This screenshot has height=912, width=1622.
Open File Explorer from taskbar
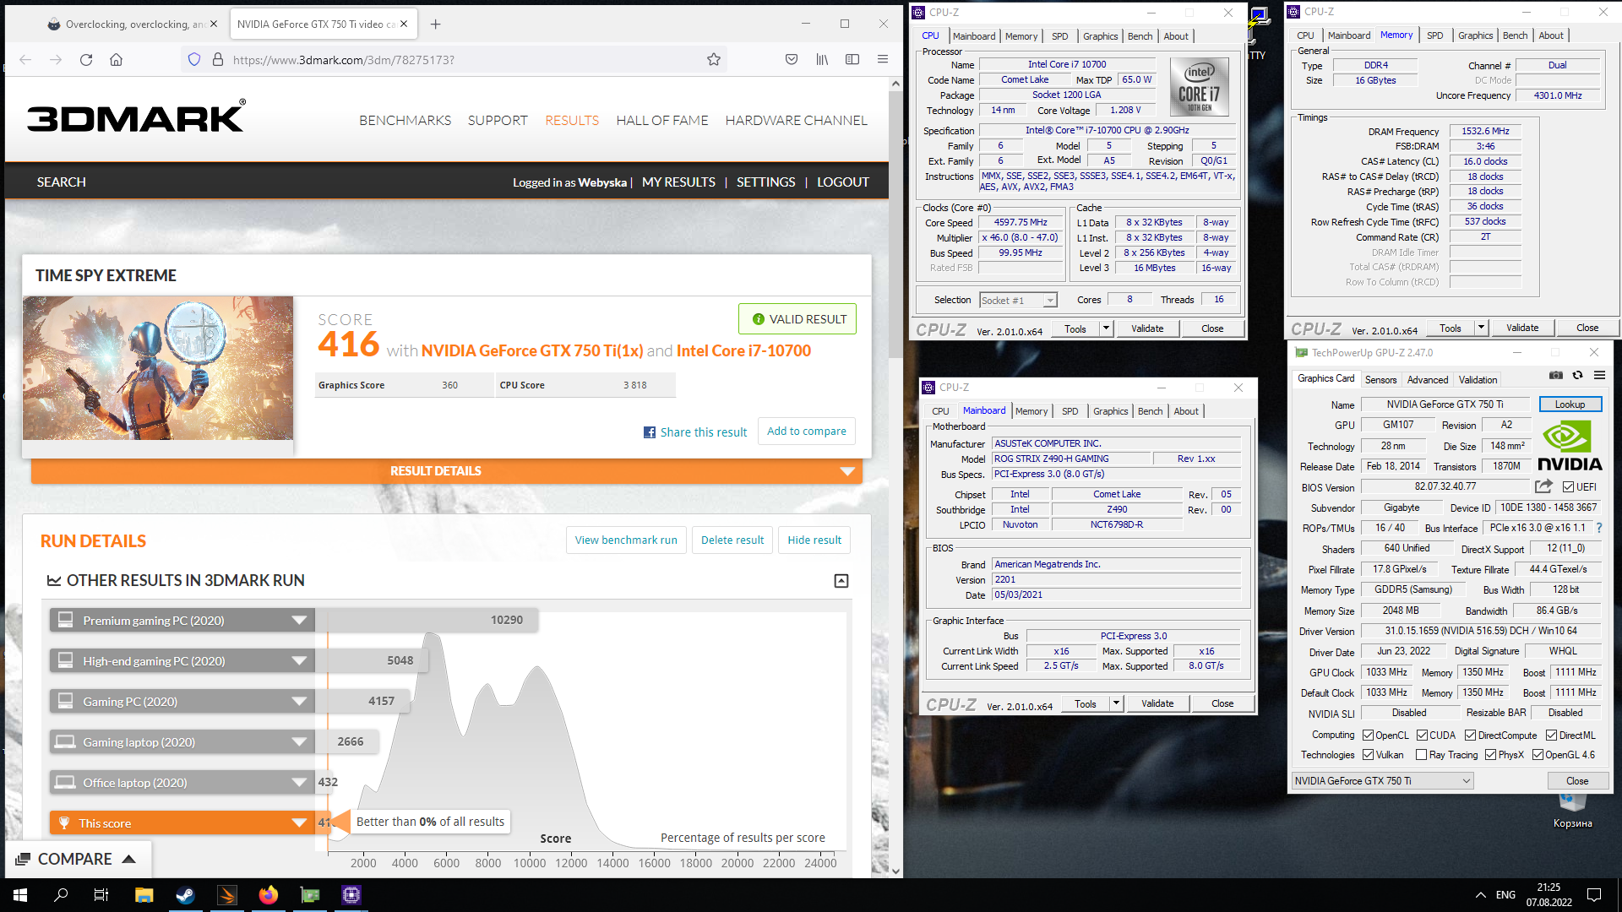(x=144, y=894)
